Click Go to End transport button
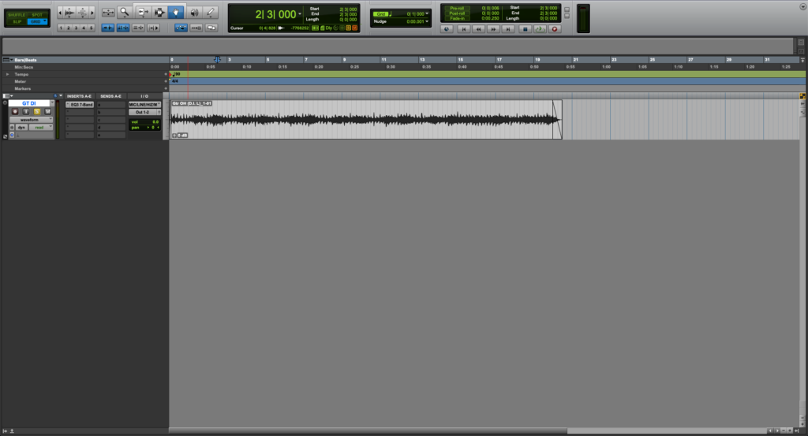The image size is (808, 436). (x=508, y=29)
